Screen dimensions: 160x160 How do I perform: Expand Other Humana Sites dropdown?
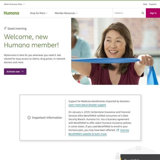tap(14, 4)
